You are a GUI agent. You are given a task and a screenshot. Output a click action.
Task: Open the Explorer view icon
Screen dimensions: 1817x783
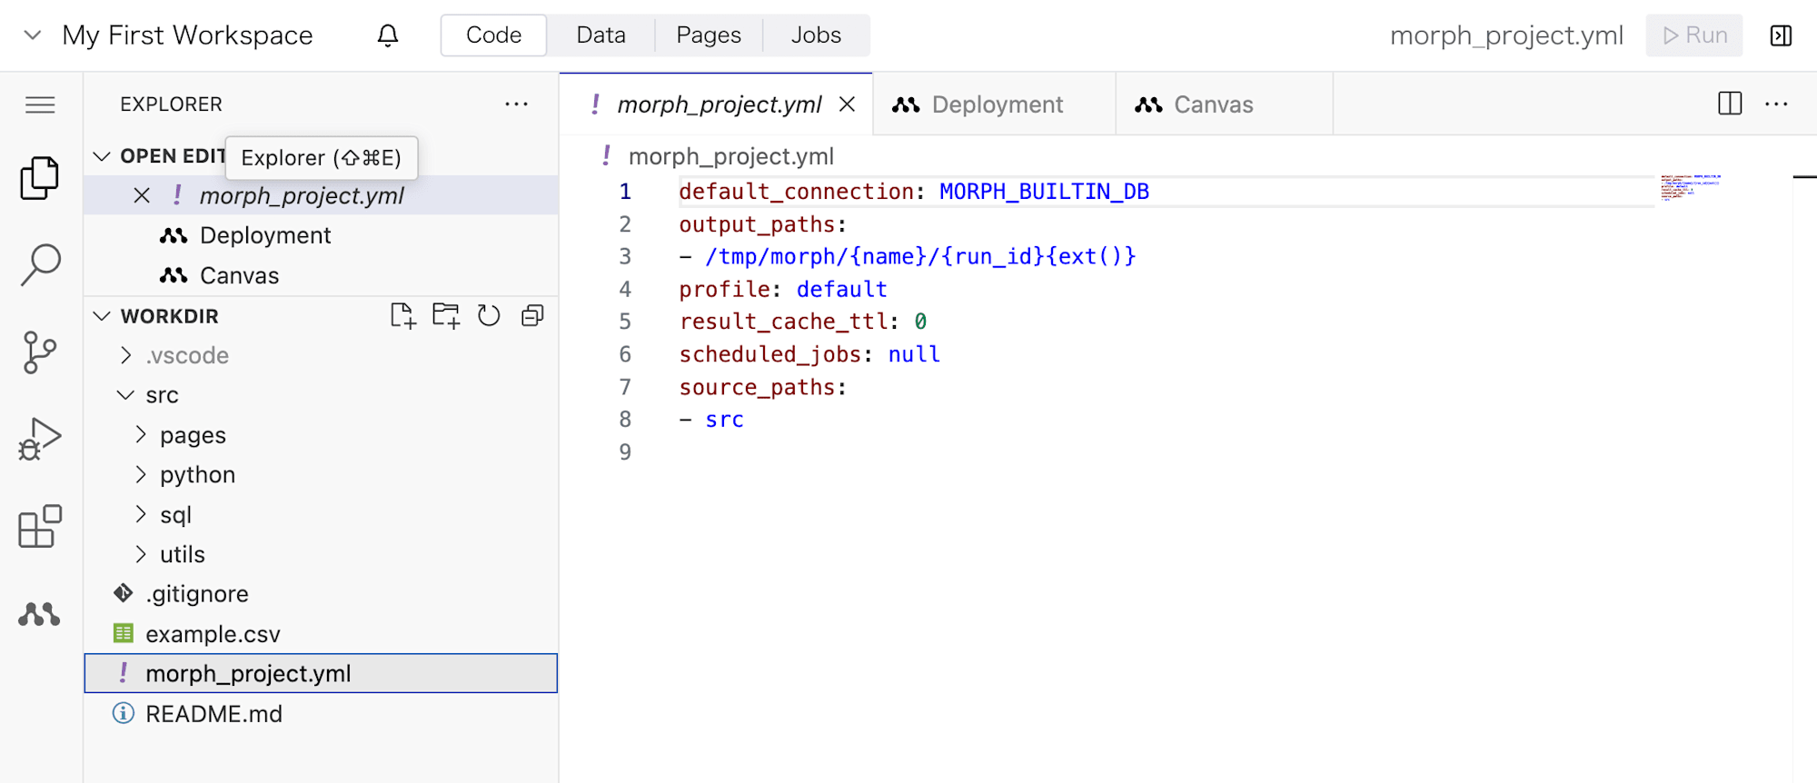click(x=40, y=178)
